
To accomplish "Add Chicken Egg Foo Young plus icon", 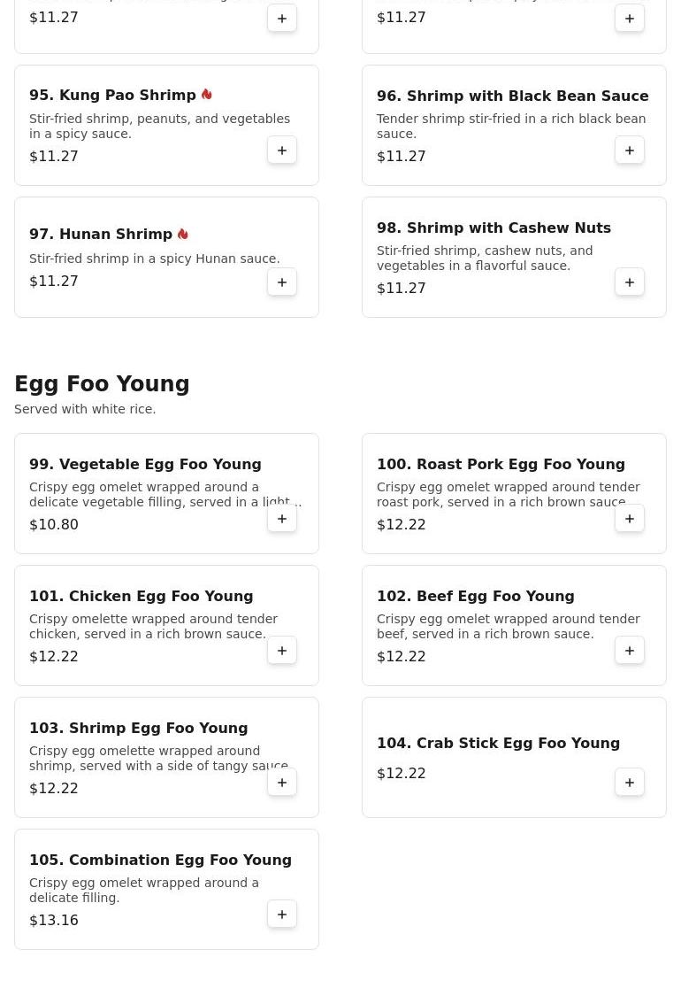I will (x=282, y=651).
